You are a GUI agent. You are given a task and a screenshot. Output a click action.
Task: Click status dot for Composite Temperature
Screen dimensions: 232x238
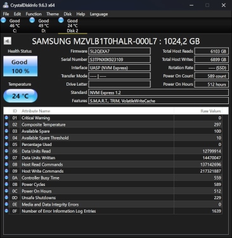[x=6, y=124]
